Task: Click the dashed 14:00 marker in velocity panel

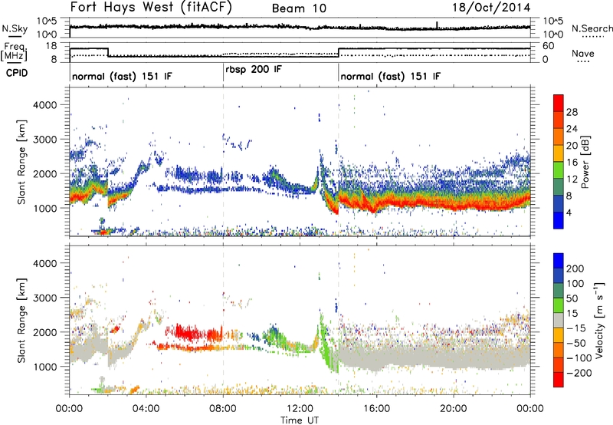Action: pos(339,320)
